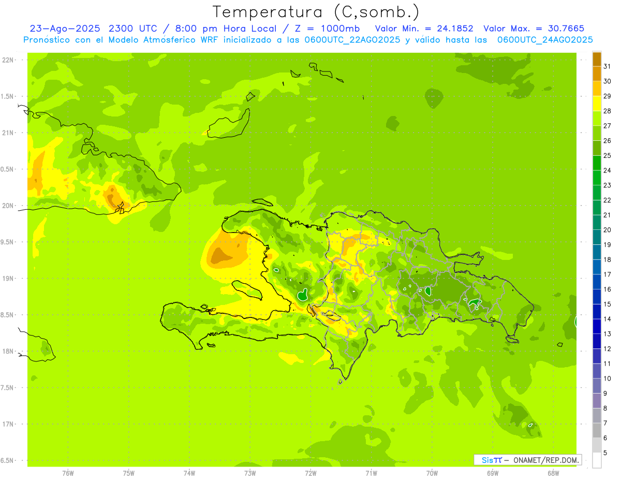This screenshot has width=621, height=480.
Task: Click the '23-Ago-2025' date text in header
Action: (x=65, y=28)
